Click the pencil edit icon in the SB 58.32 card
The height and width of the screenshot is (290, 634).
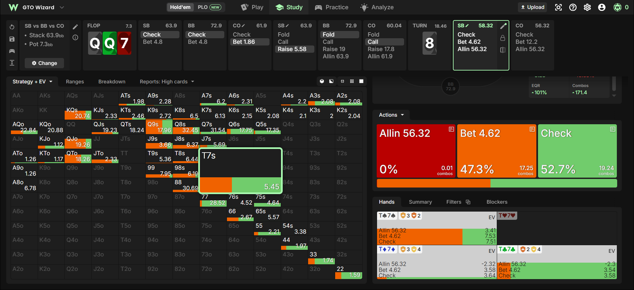click(x=503, y=26)
